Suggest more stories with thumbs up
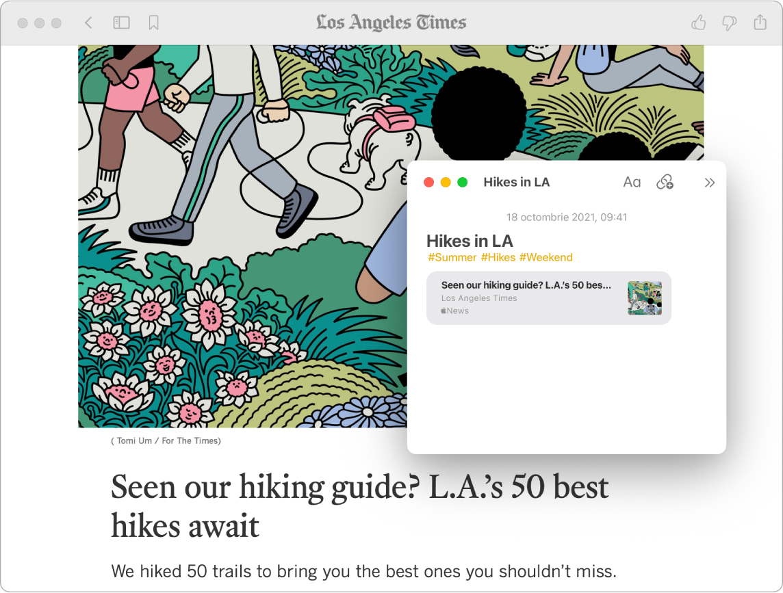The height and width of the screenshot is (593, 783). 698,23
